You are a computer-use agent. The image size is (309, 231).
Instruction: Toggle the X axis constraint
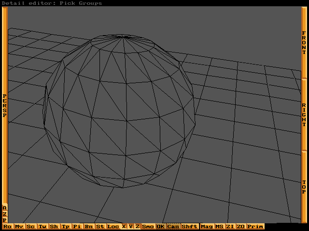[124, 227]
